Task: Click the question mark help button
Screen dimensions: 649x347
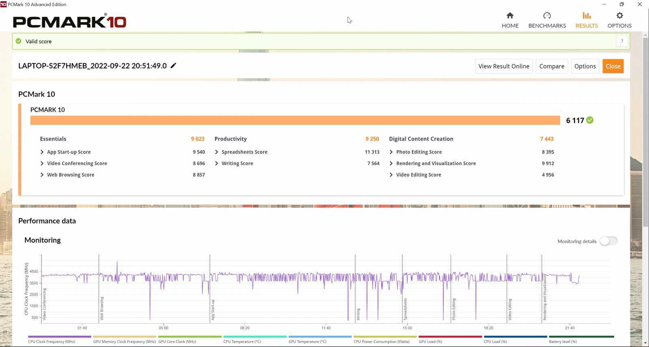Action: click(622, 41)
